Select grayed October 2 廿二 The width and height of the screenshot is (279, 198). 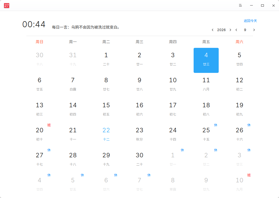click(x=206, y=161)
